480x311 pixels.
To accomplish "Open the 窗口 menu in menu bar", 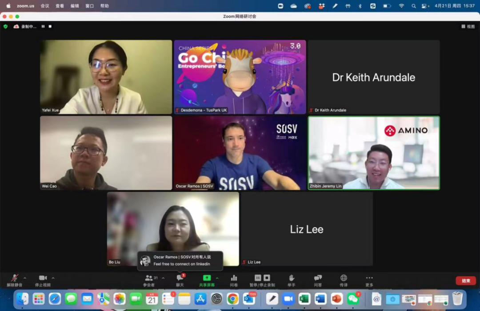I will click(x=90, y=6).
